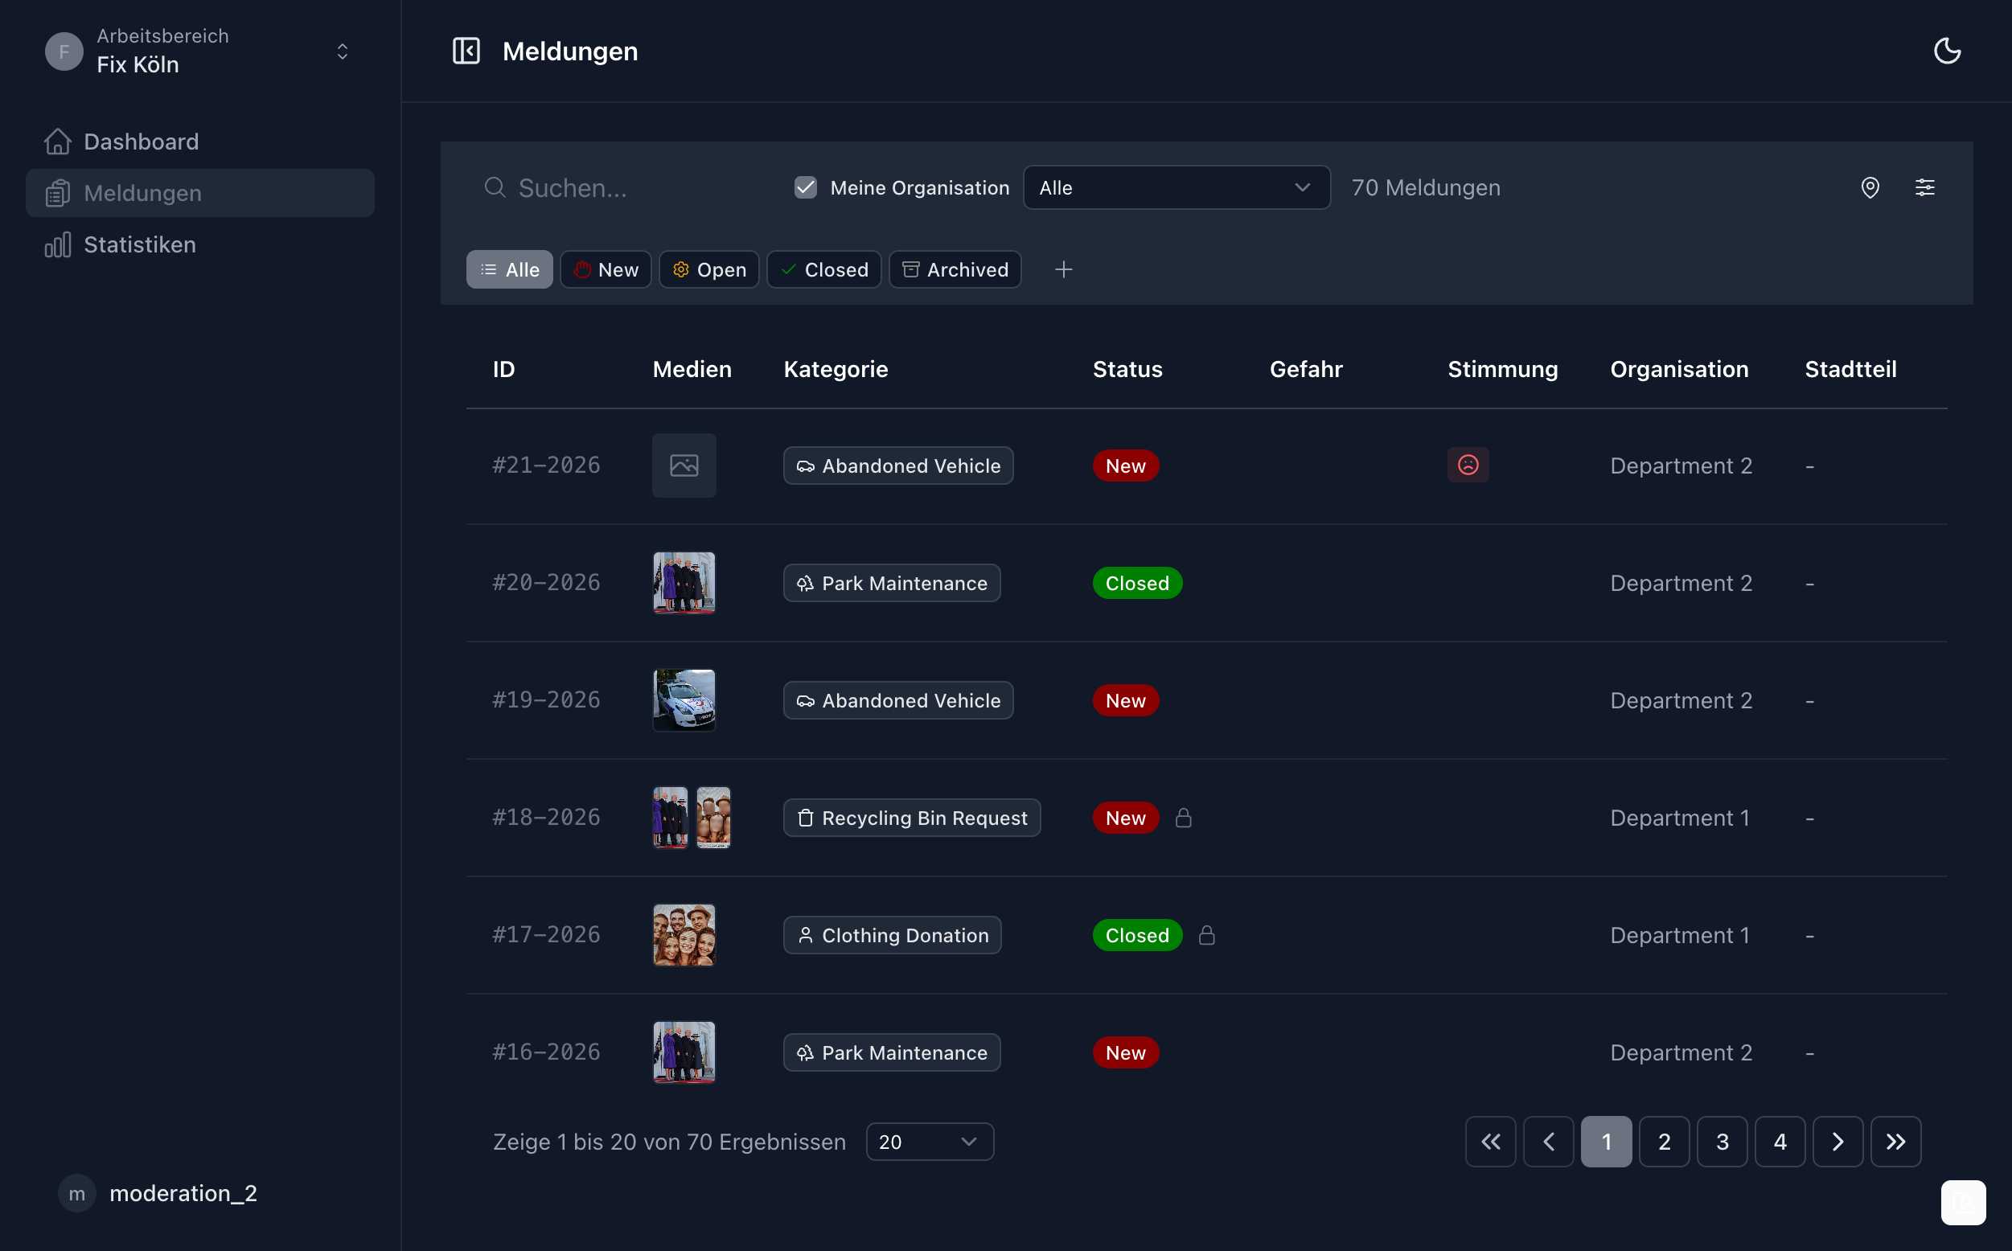Expand the Arbeitsbereich workspace switcher
Viewport: 2012px width, 1251px height.
coord(342,51)
